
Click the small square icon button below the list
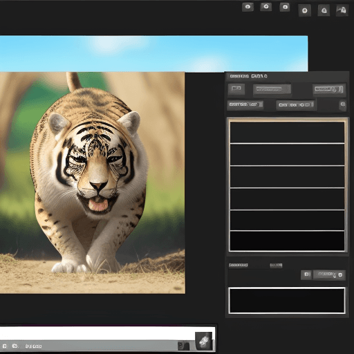point(306,274)
